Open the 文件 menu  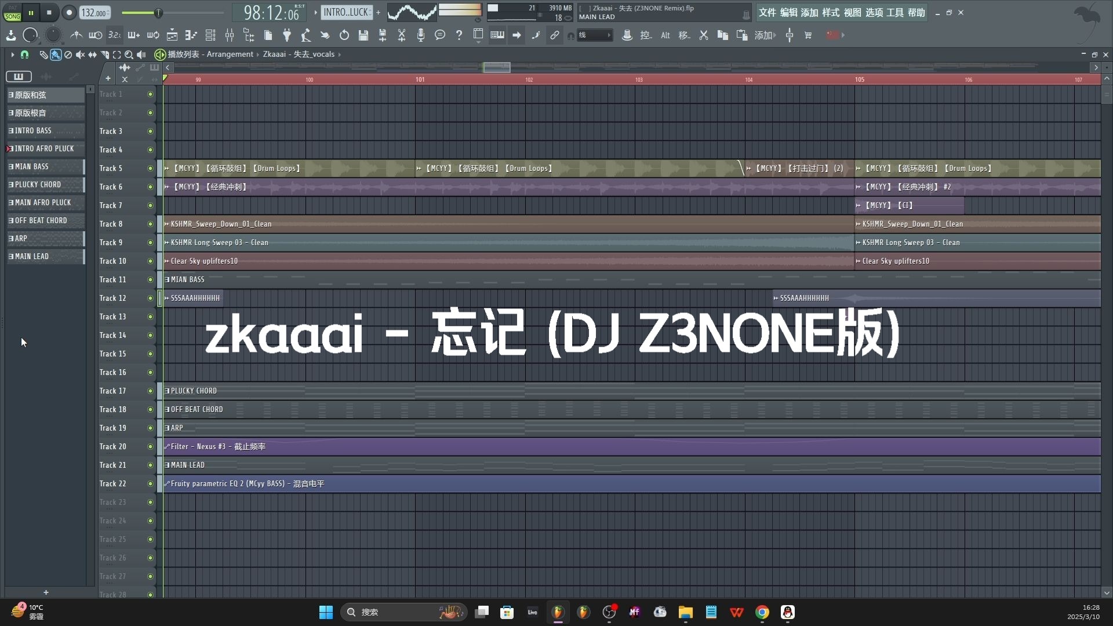[767, 12]
